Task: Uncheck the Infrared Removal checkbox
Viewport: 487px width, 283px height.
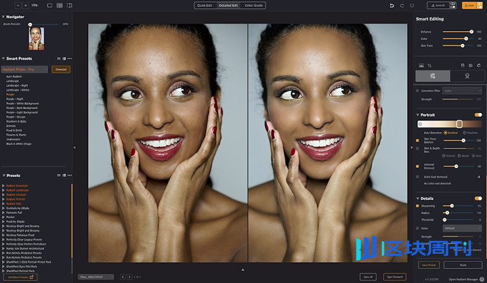Action: (417, 166)
